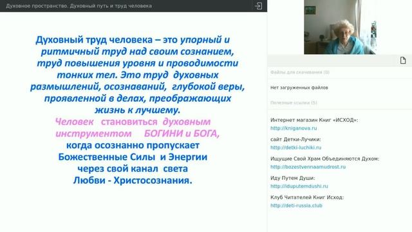This screenshot has height=232, width=412.
Task: Click the exit room icon in header
Action: (x=259, y=6)
